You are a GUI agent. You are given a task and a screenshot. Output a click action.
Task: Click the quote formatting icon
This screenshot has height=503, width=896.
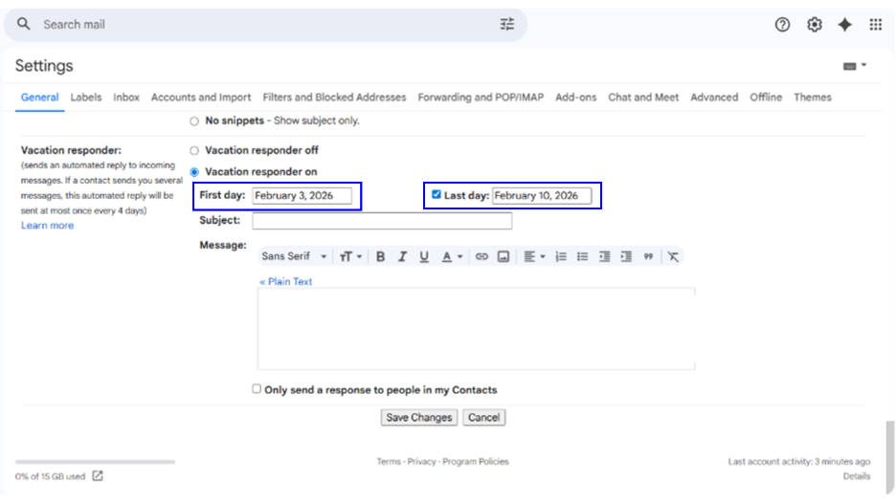[648, 256]
